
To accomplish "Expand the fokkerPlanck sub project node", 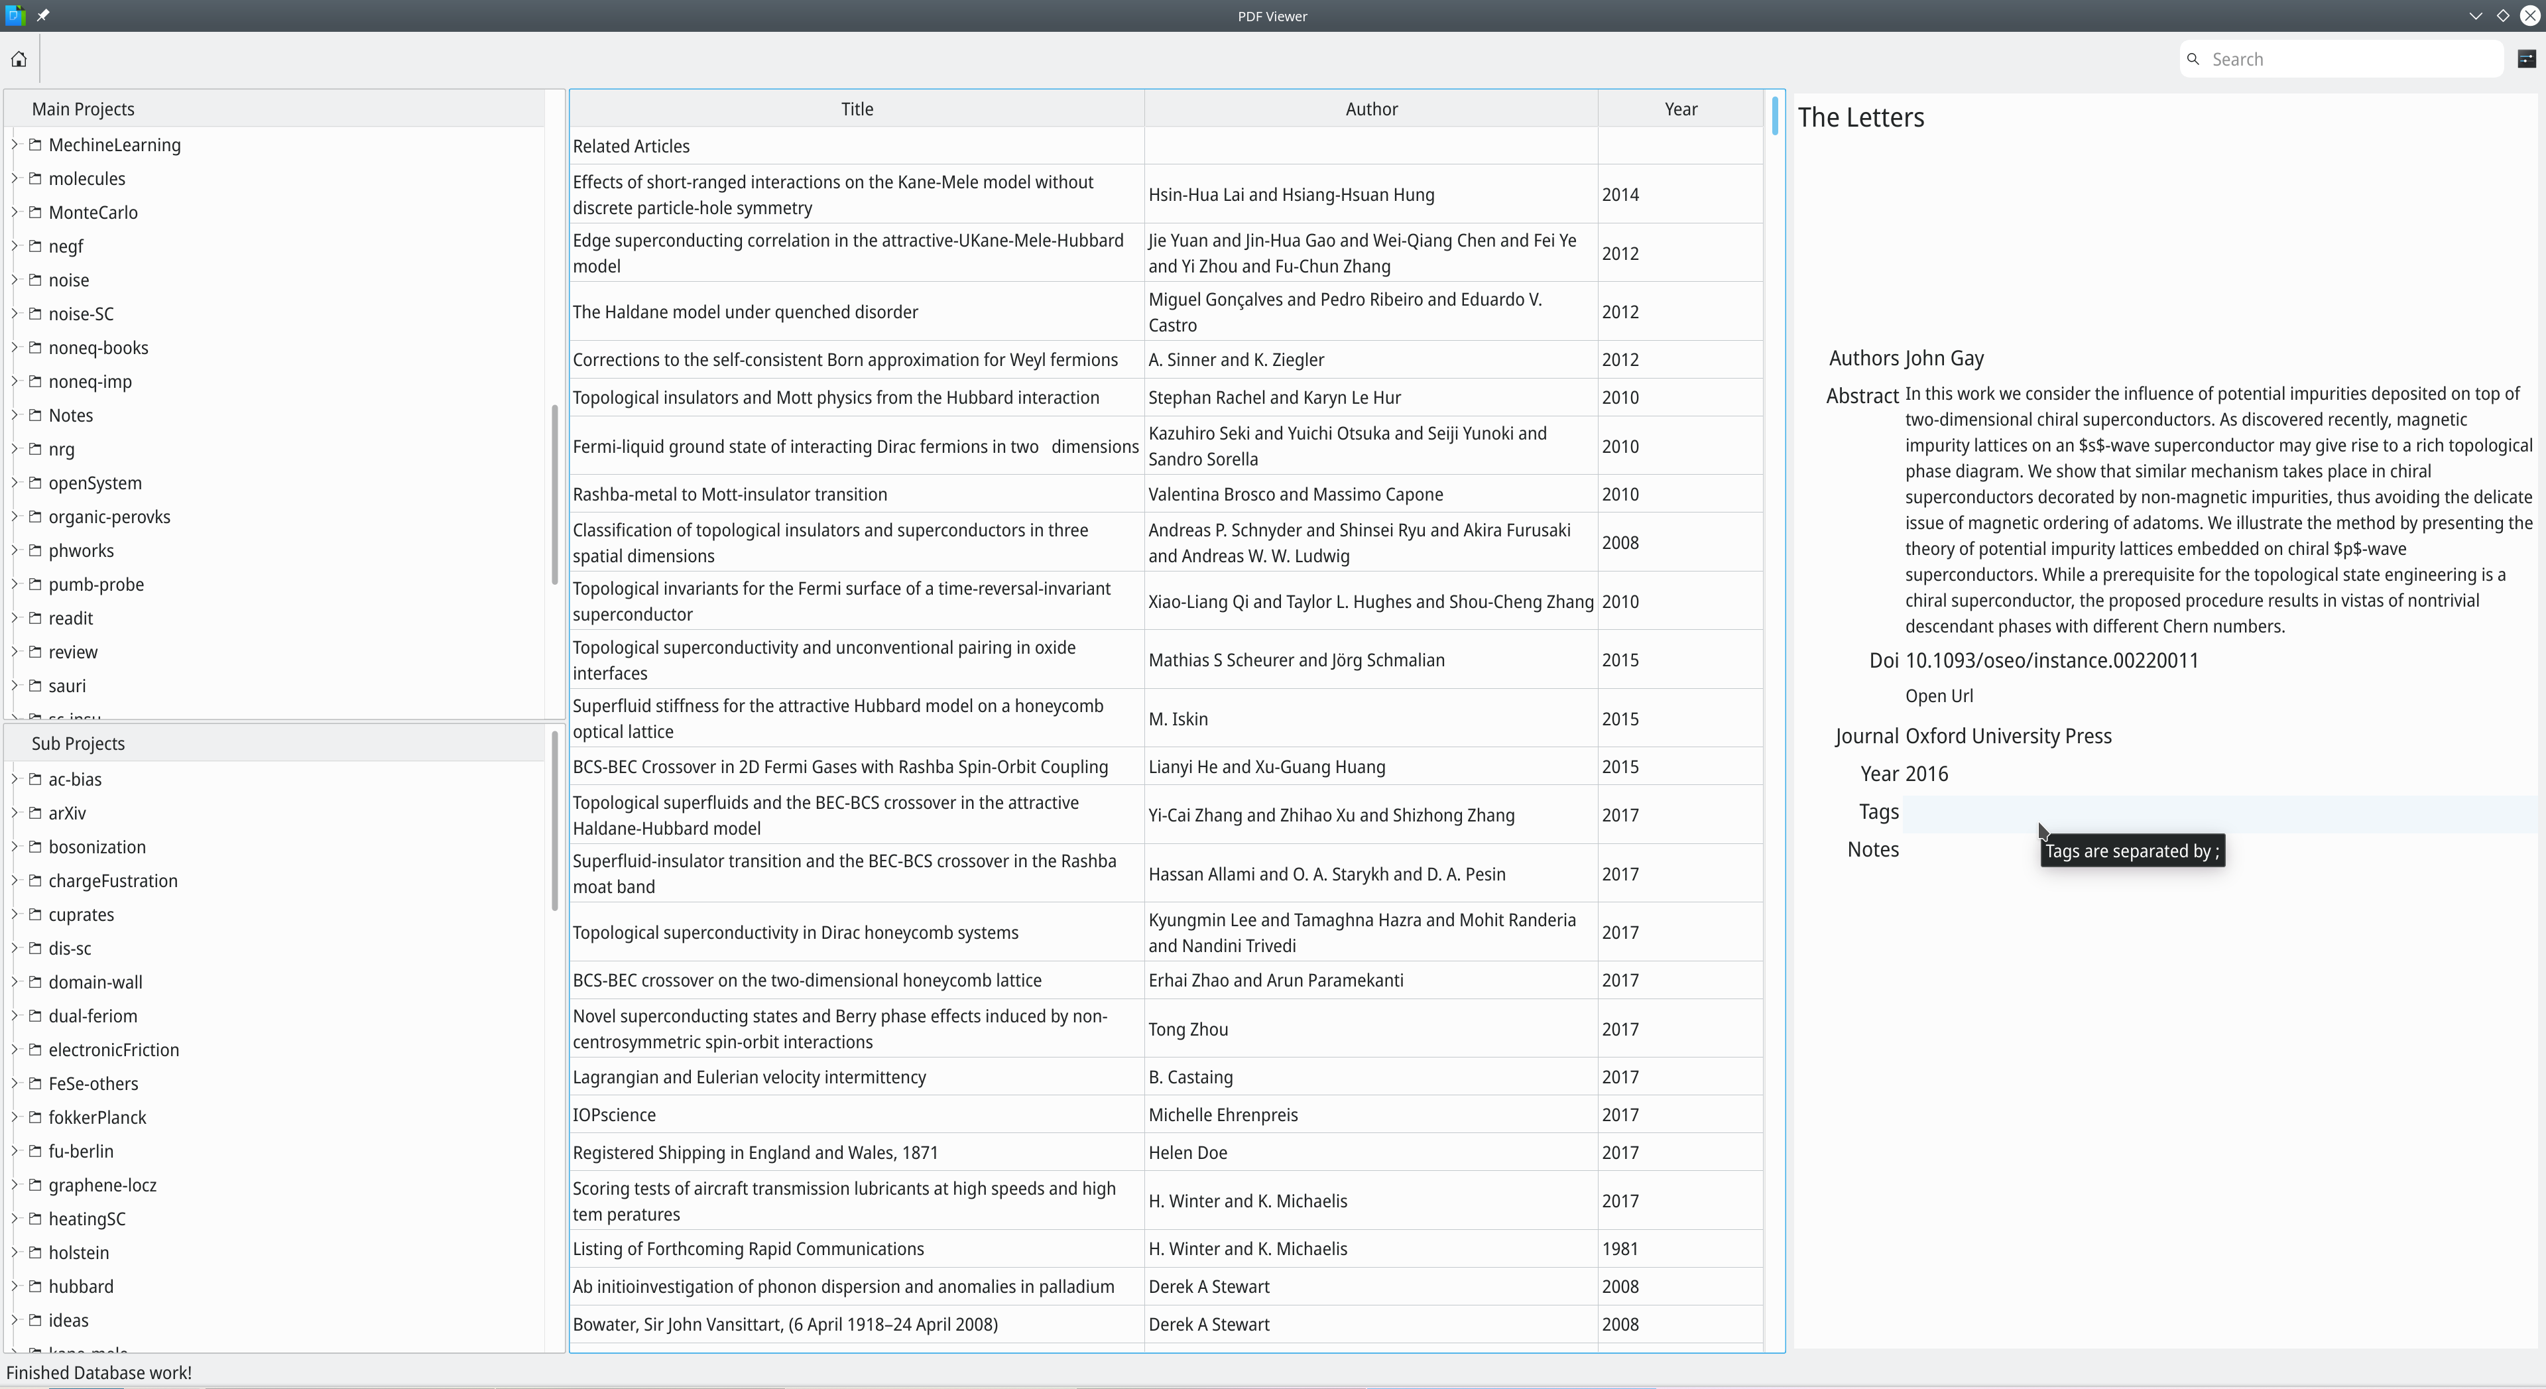I will click(15, 1117).
